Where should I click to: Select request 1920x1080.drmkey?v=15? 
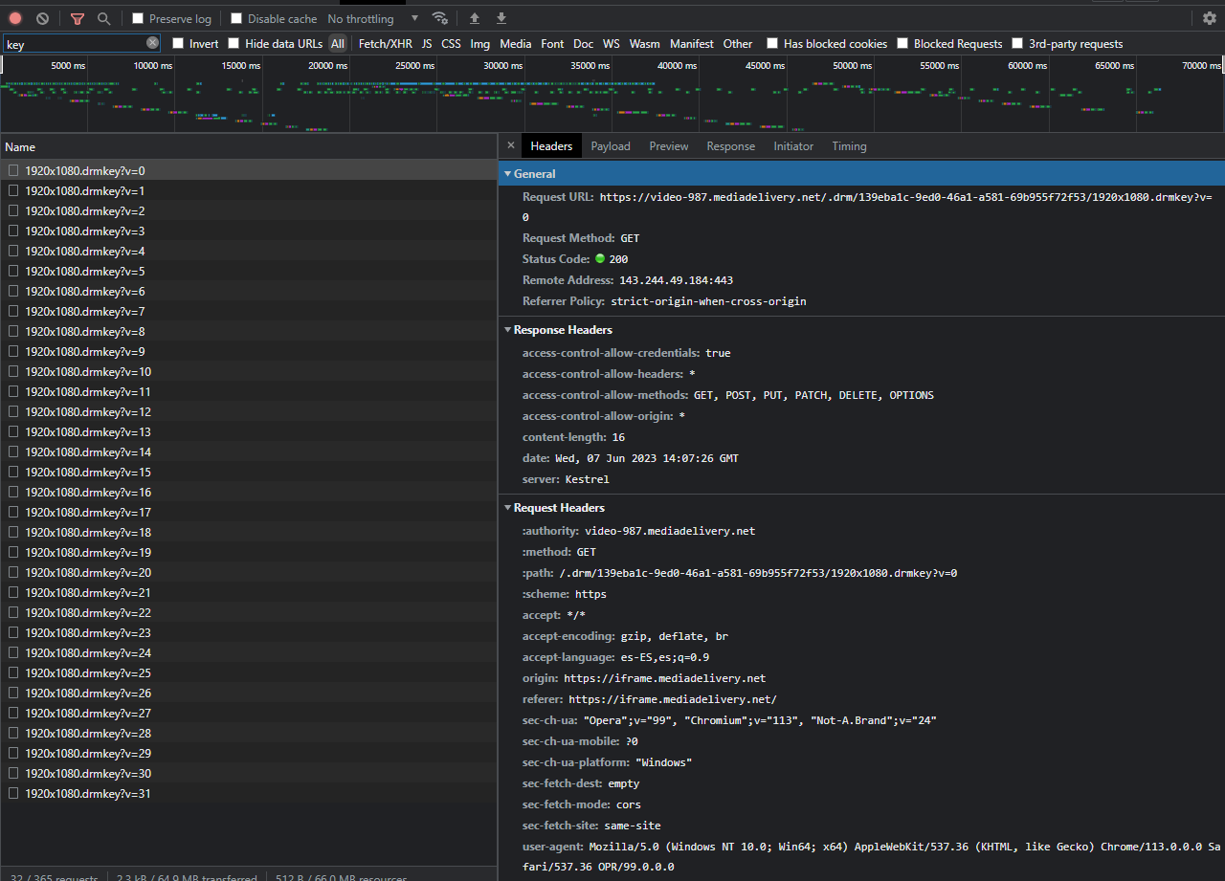[88, 473]
